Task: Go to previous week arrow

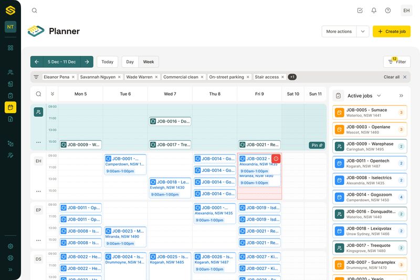Action: 37,61
